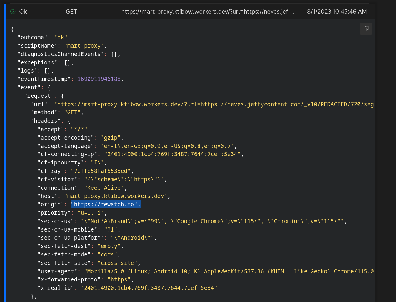Click the copy JSON icon
Image resolution: width=396 pixels, height=302 pixels.
point(366,29)
